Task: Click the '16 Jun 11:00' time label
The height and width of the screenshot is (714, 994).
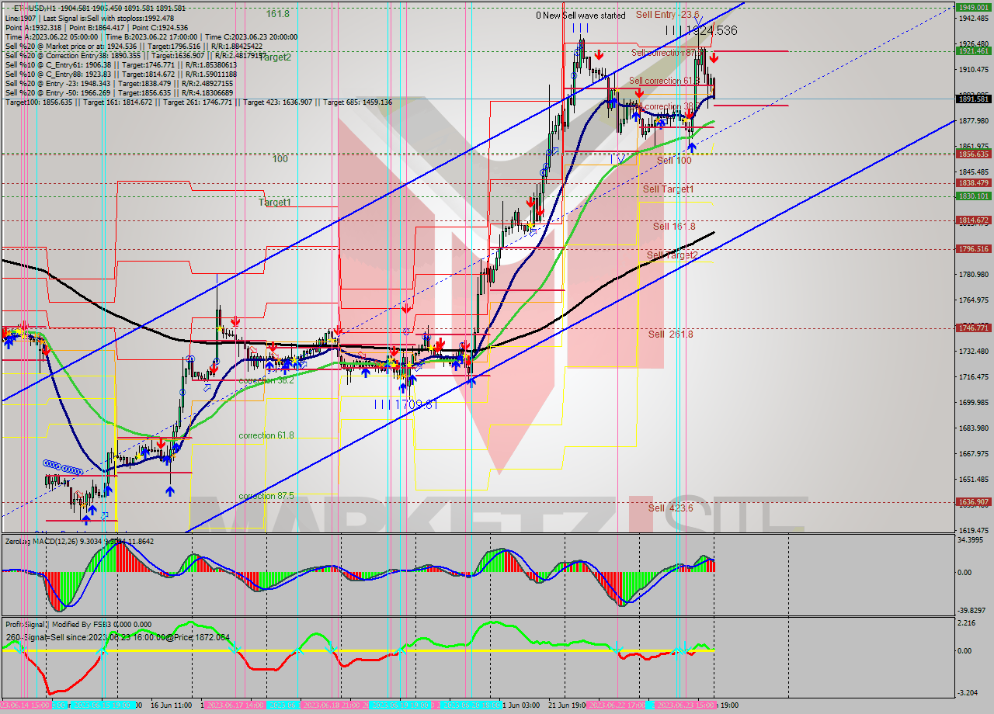Action: point(171,705)
